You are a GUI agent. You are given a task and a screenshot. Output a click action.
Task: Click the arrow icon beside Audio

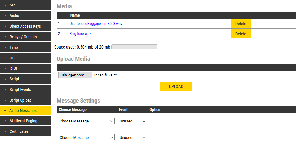pos(5,16)
